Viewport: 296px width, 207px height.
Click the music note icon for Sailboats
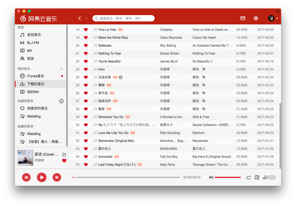click(95, 45)
